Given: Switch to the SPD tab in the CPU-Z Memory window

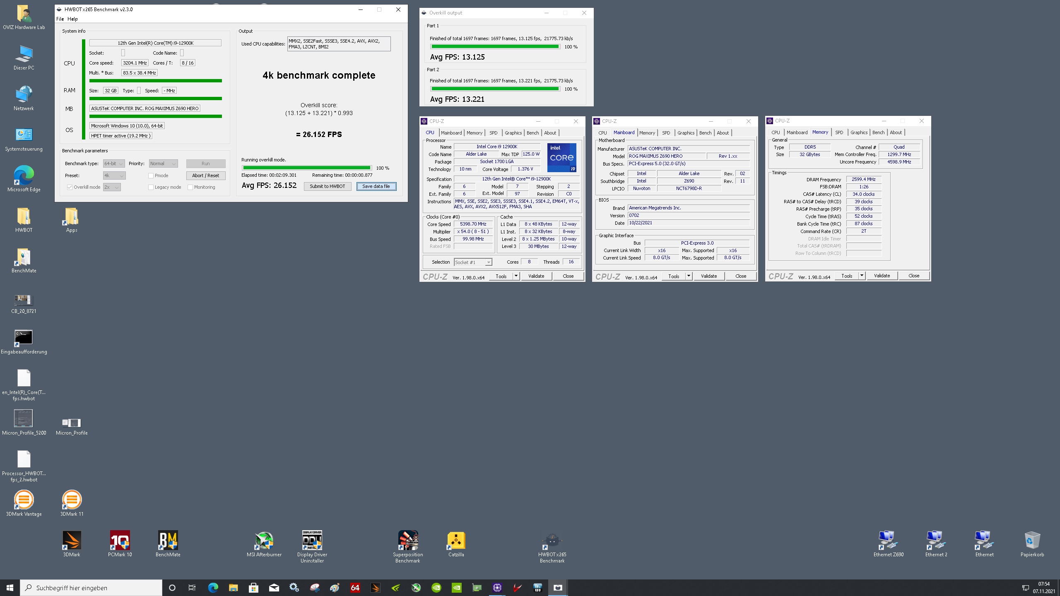Looking at the screenshot, I should [x=839, y=132].
